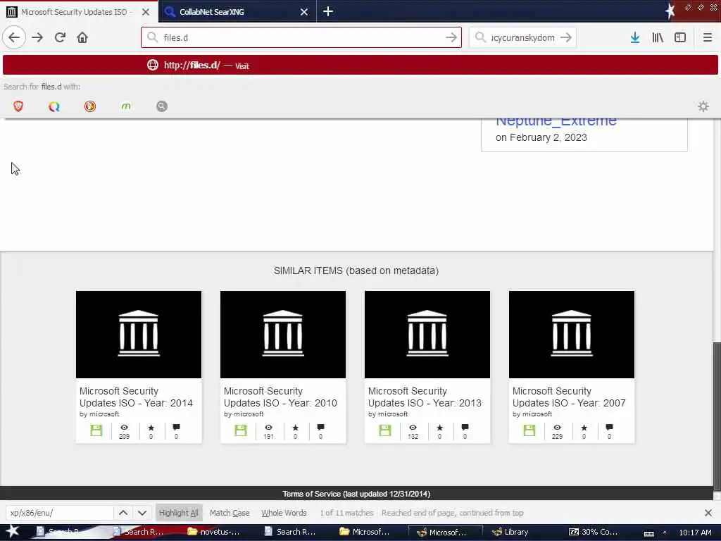Click the go arrow in search box
The height and width of the screenshot is (541, 721).
566,37
